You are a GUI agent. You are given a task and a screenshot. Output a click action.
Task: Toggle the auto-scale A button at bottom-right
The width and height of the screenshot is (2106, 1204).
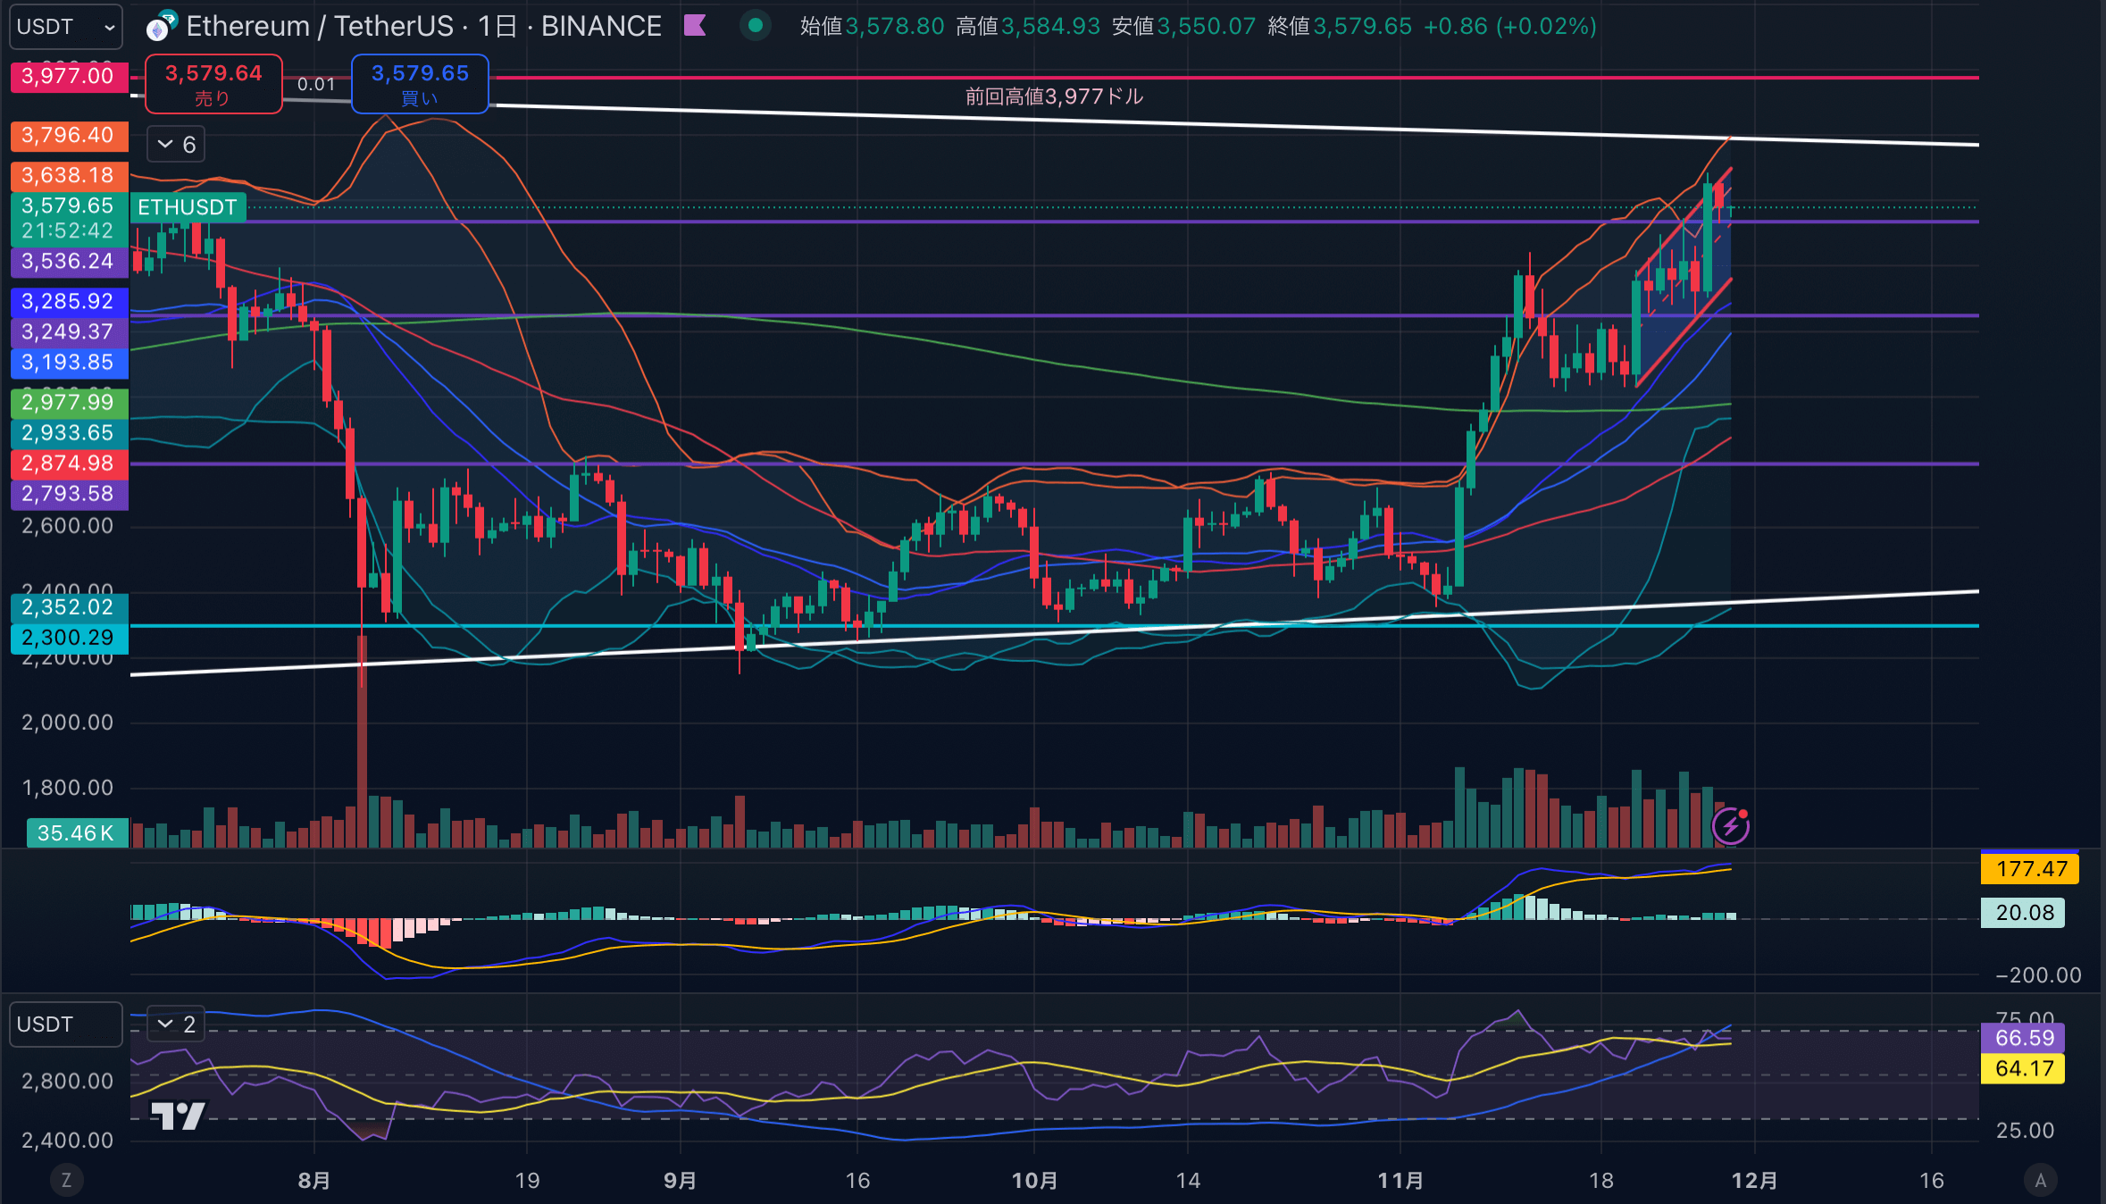click(x=2040, y=1180)
